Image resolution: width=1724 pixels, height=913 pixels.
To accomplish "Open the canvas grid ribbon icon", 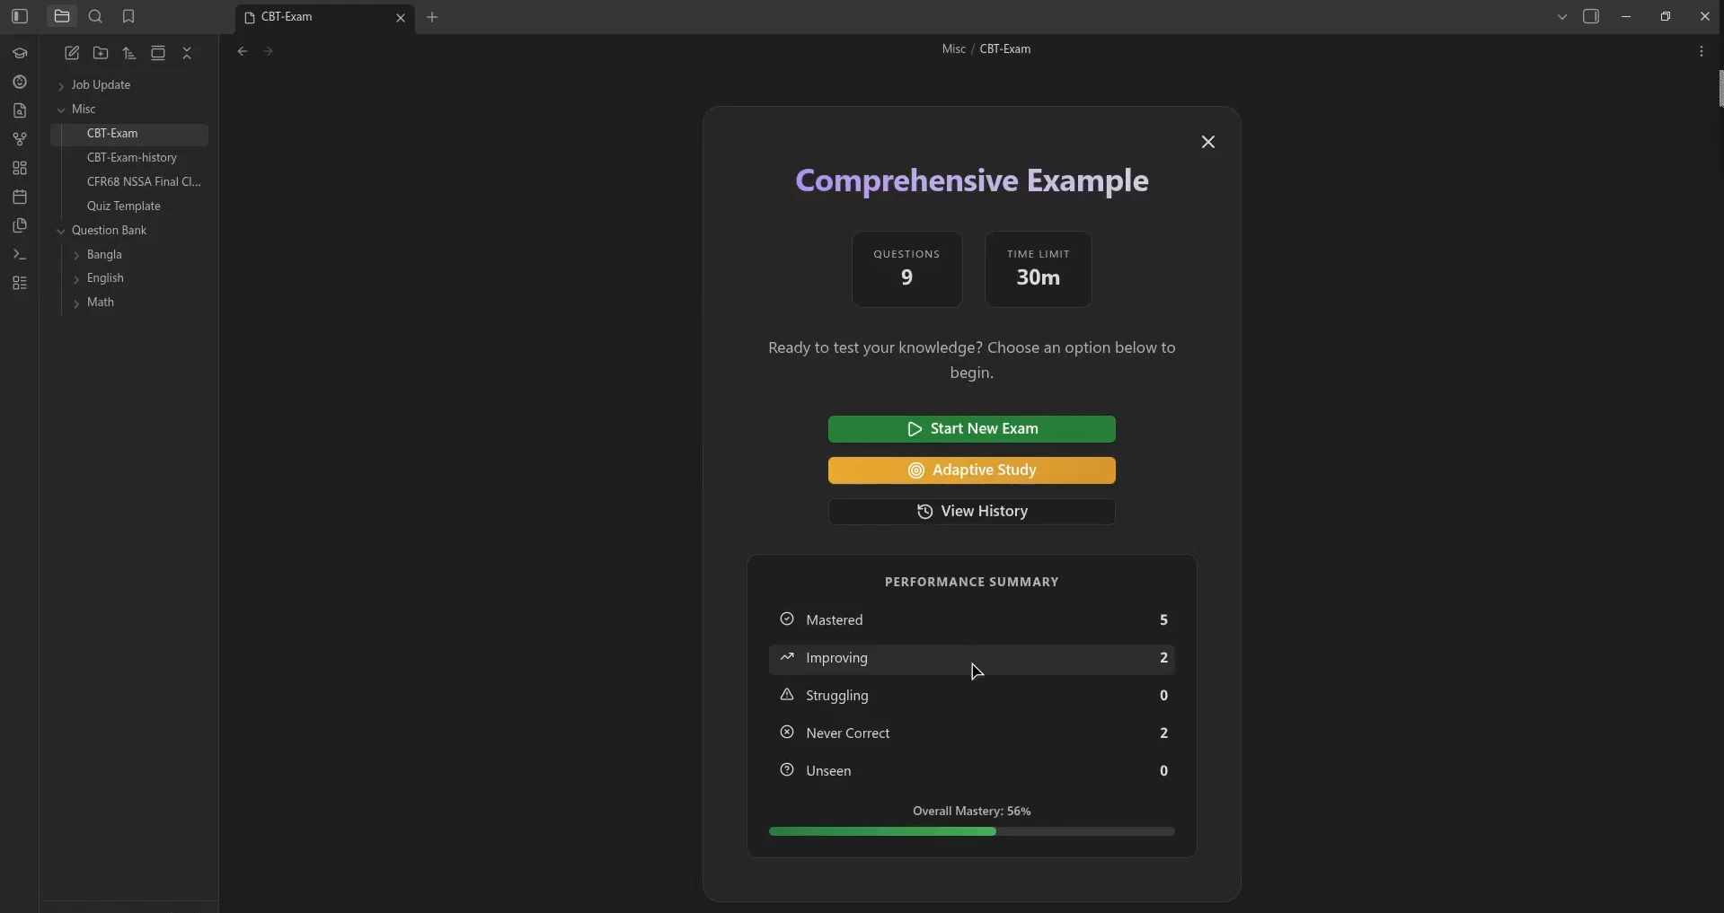I will tap(20, 168).
